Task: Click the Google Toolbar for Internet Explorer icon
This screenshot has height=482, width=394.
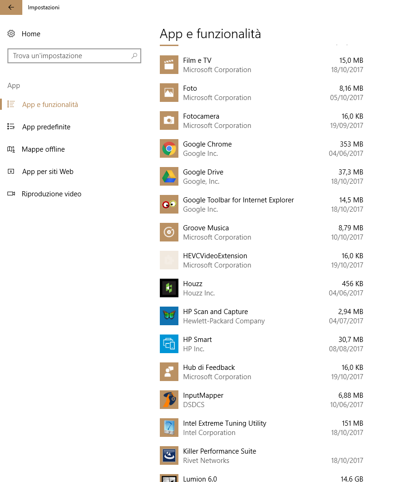Action: [169, 204]
